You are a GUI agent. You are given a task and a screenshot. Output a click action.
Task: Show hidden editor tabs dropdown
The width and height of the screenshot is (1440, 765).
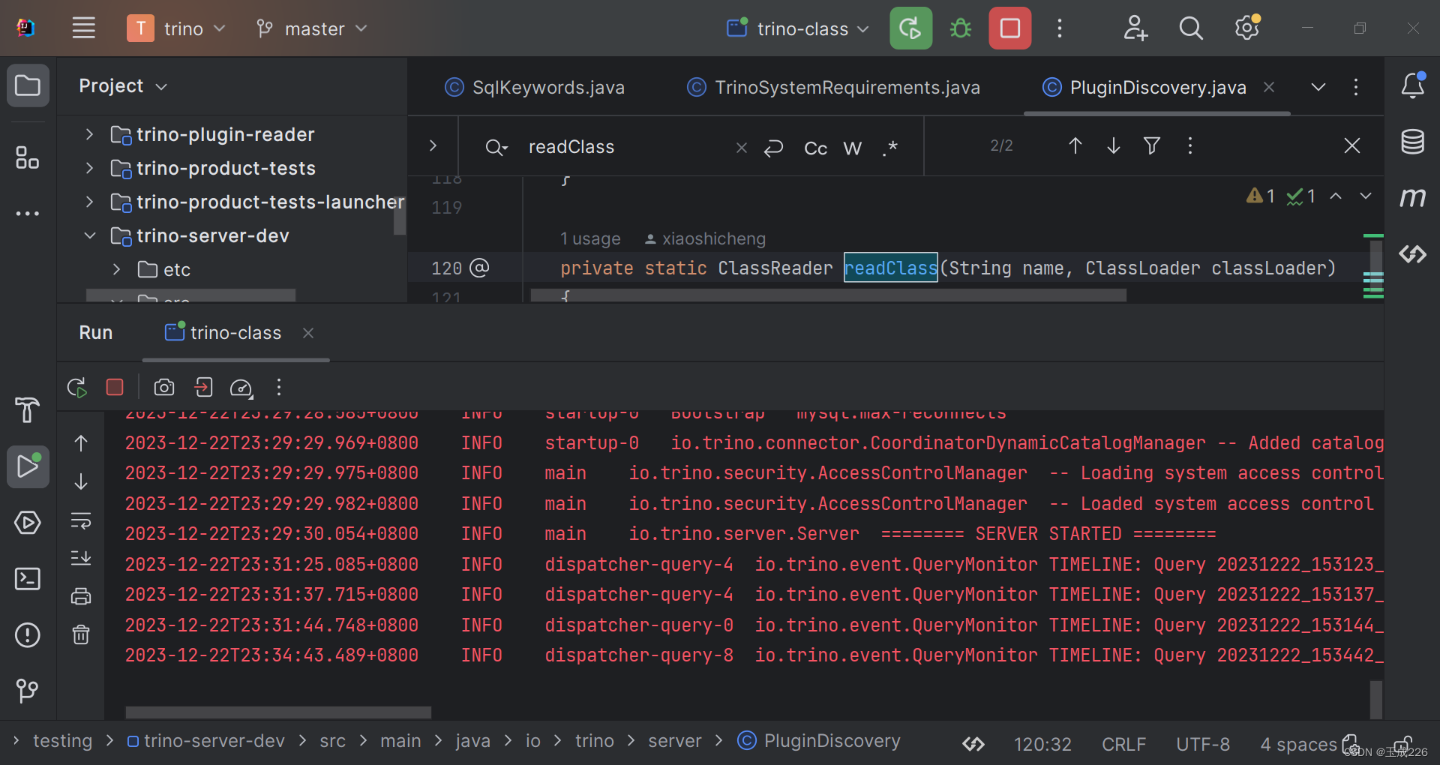(x=1318, y=87)
